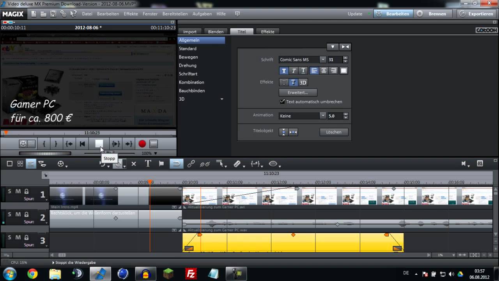
Task: Open 'Bereitstellen' menu
Action: coord(175,14)
